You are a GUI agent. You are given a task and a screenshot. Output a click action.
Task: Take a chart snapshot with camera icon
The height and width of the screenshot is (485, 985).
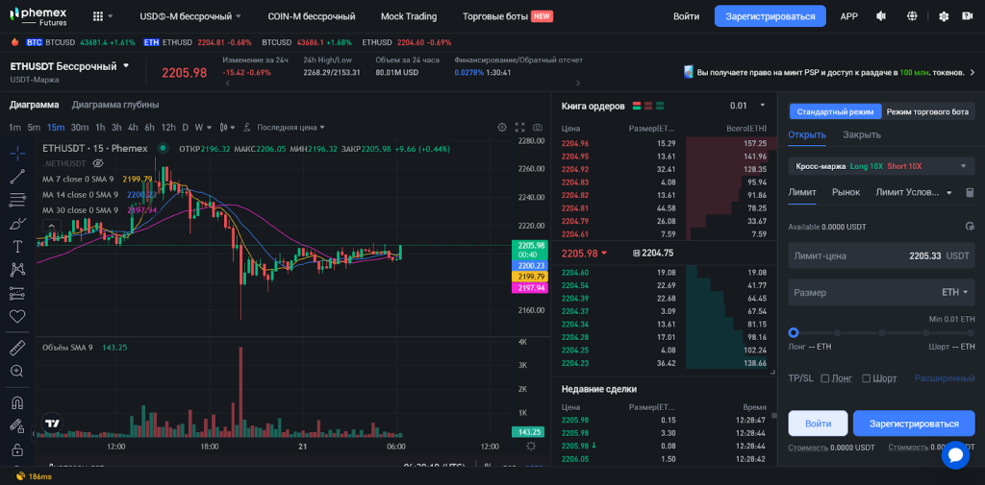538,128
